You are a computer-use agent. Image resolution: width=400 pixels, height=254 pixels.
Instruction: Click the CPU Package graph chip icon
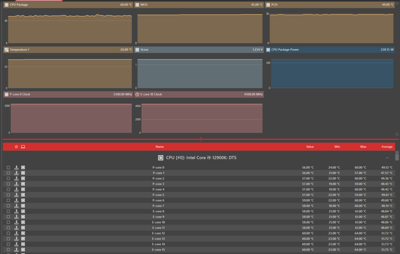pyautogui.click(x=6, y=5)
